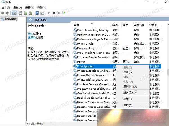Open the properties sheet toolbar icon
The height and width of the screenshot is (126, 169).
[x=21, y=13]
